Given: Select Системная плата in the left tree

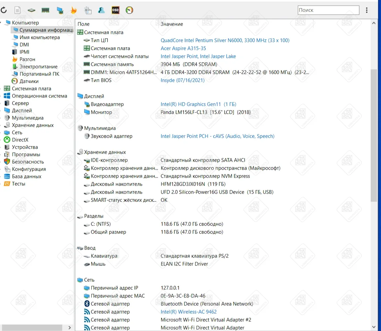Looking at the screenshot, I should coord(31,88).
